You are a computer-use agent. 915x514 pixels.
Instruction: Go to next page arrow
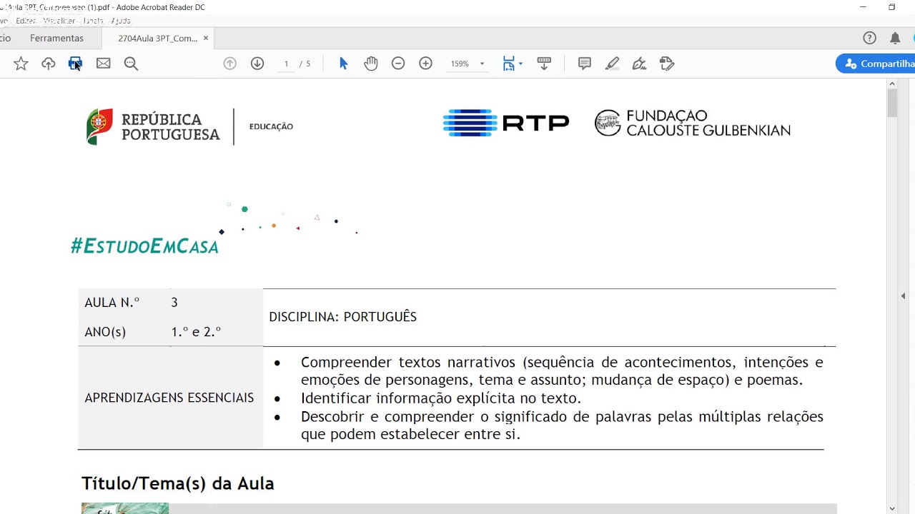tap(257, 64)
